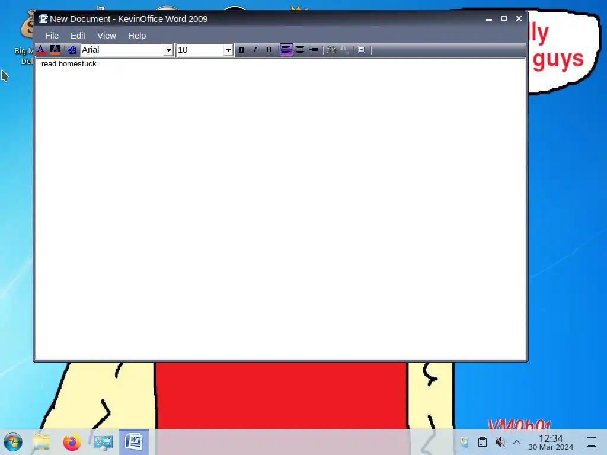Screen dimensions: 607x455
Task: Open the system settings taskbar icon
Action: (103, 442)
